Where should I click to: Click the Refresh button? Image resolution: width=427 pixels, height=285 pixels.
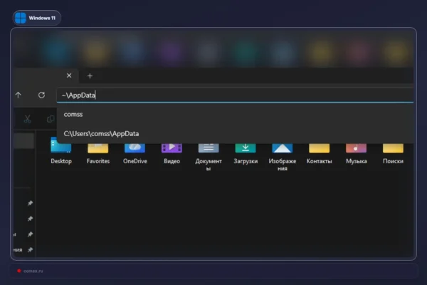coord(41,95)
